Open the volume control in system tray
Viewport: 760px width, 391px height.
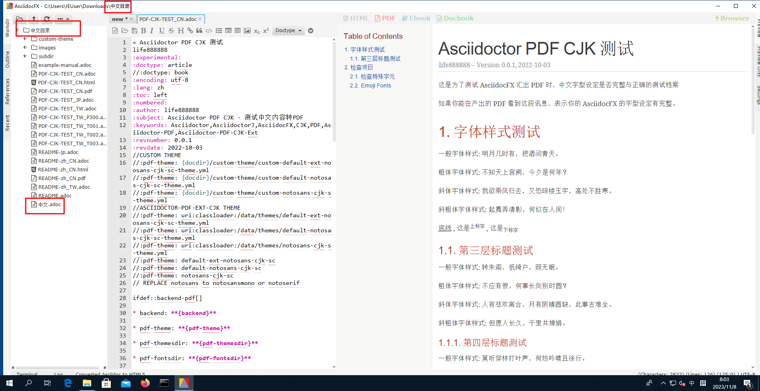[x=682, y=383]
